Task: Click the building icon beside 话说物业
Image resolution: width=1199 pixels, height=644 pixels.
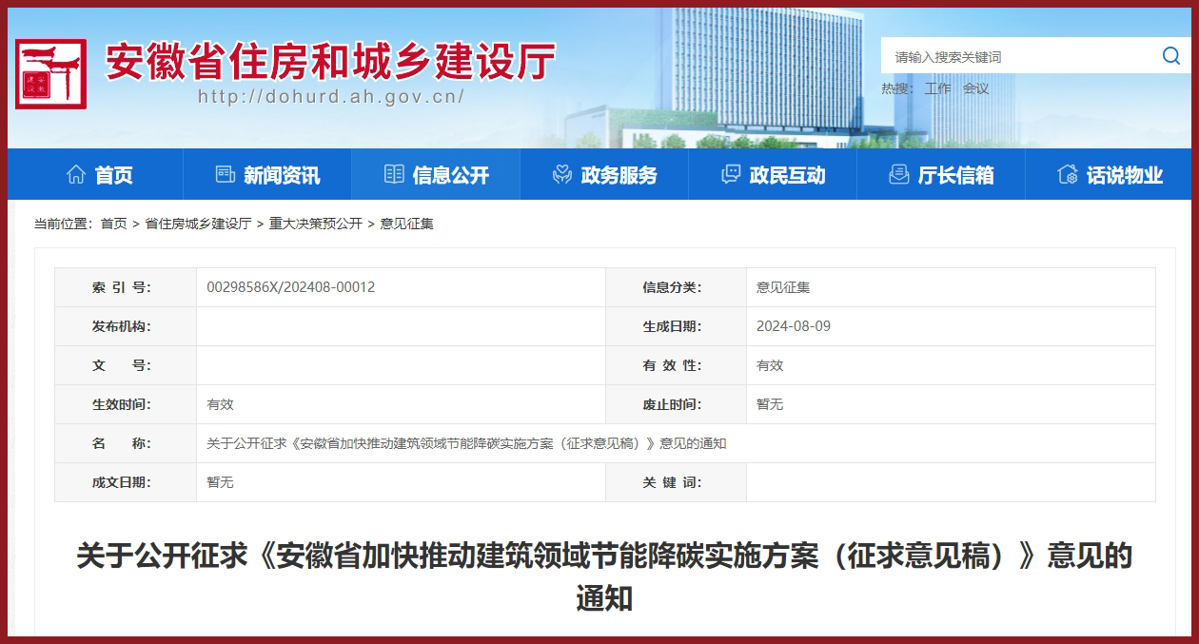Action: click(1068, 175)
